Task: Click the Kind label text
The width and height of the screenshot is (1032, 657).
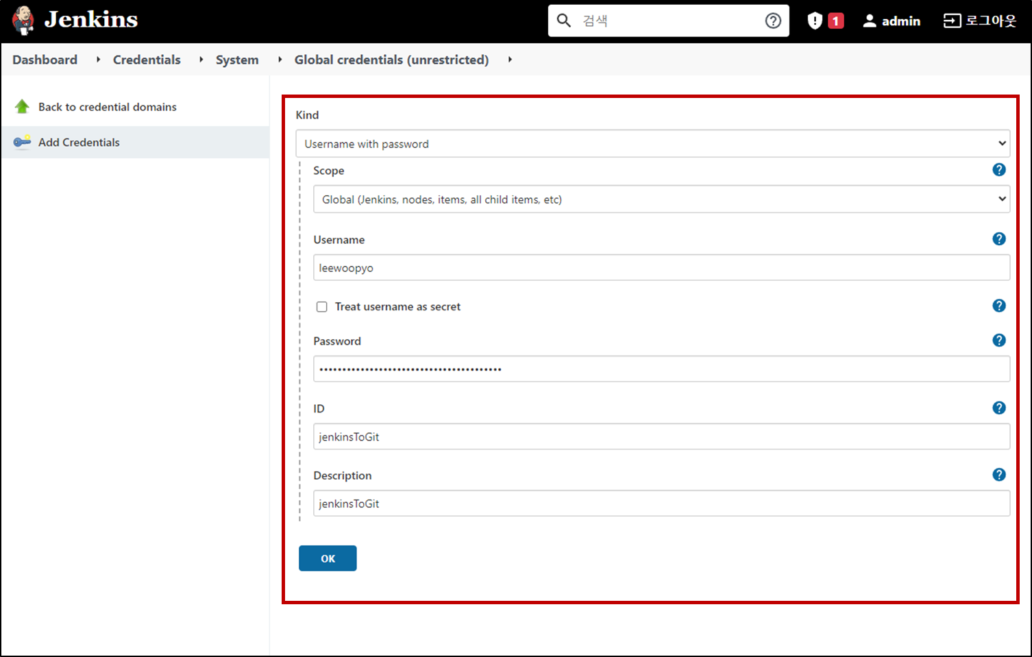Action: [307, 115]
